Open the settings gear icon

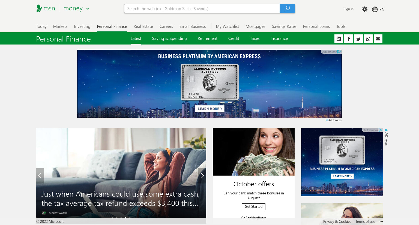click(x=364, y=9)
